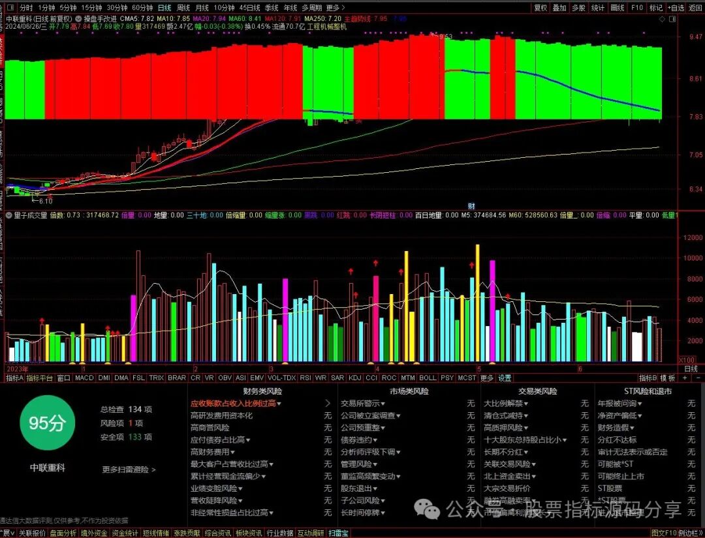
Task: Switch to 5分钟 period
Action: (68, 8)
